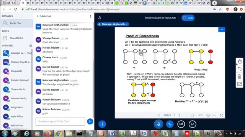This screenshot has width=245, height=137.
Task: Select user Jasmine Stubbs in list
Action: pos(17,99)
